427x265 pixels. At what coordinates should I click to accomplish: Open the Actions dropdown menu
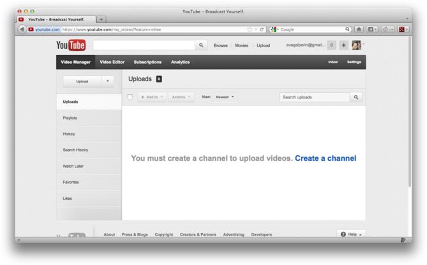coord(181,97)
